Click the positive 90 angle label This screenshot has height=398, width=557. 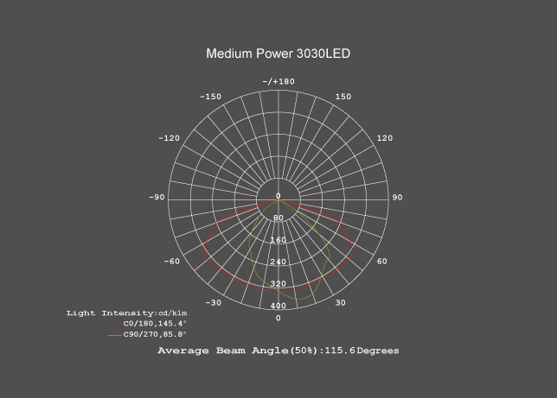[x=397, y=198]
